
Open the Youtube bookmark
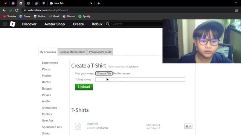click(x=9, y=16)
